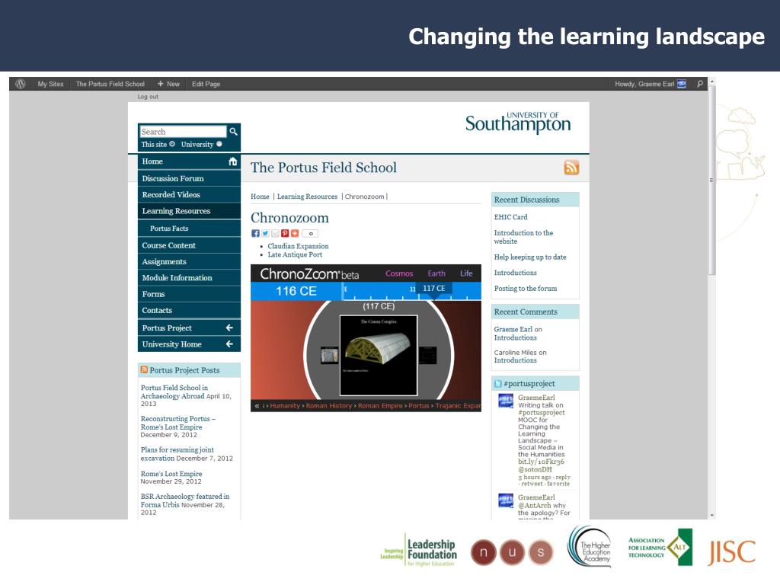Open the My Sites admin menu

50,84
